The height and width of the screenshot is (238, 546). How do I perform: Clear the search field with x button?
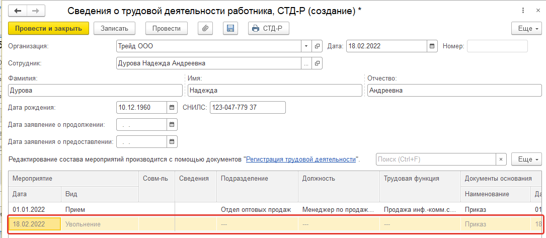501,160
